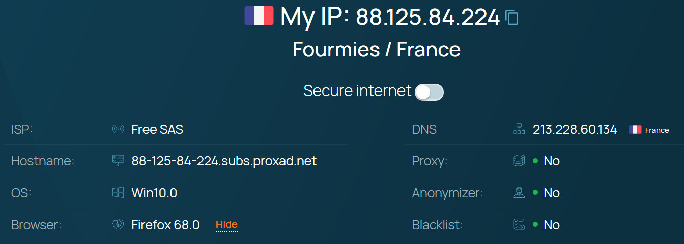Click the DNS address 213.228.60.134

[575, 129]
